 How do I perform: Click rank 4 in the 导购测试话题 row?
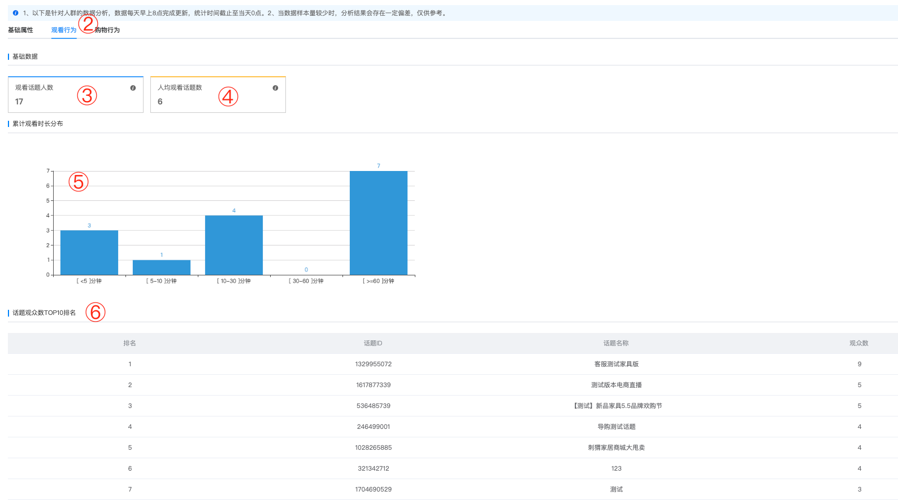130,427
